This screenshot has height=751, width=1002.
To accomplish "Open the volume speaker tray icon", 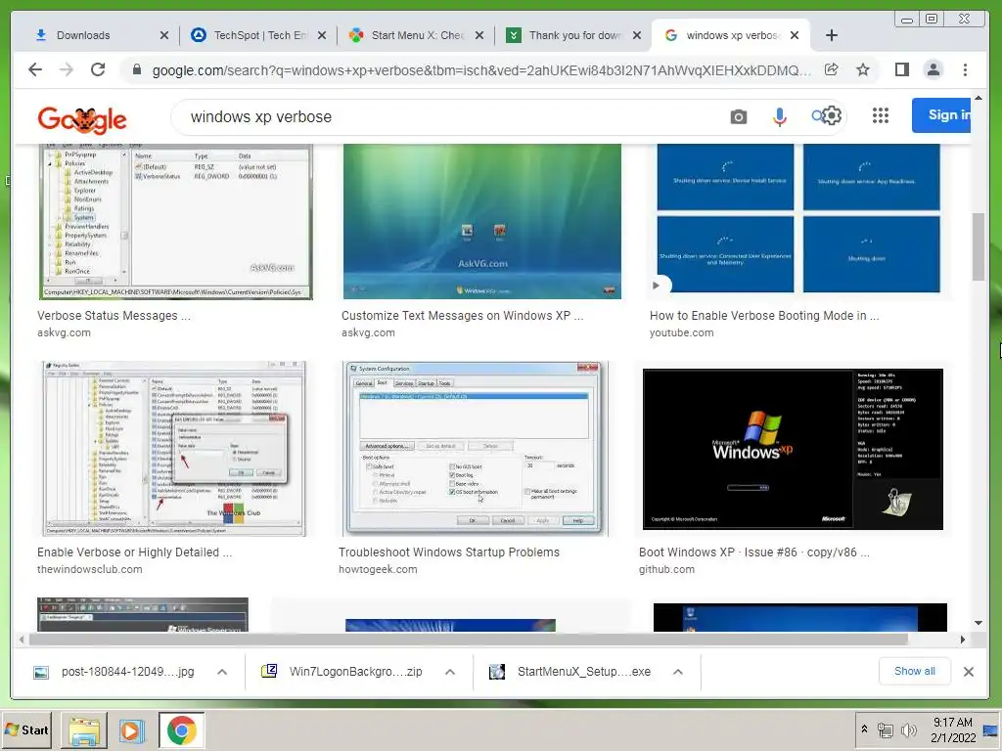I will click(x=908, y=729).
